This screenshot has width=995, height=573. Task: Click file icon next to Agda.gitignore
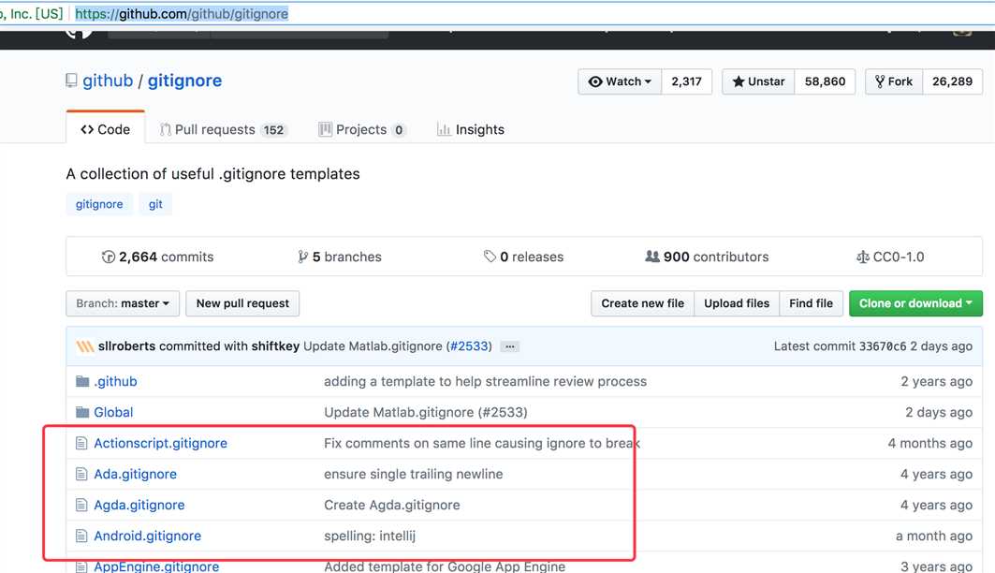[81, 505]
